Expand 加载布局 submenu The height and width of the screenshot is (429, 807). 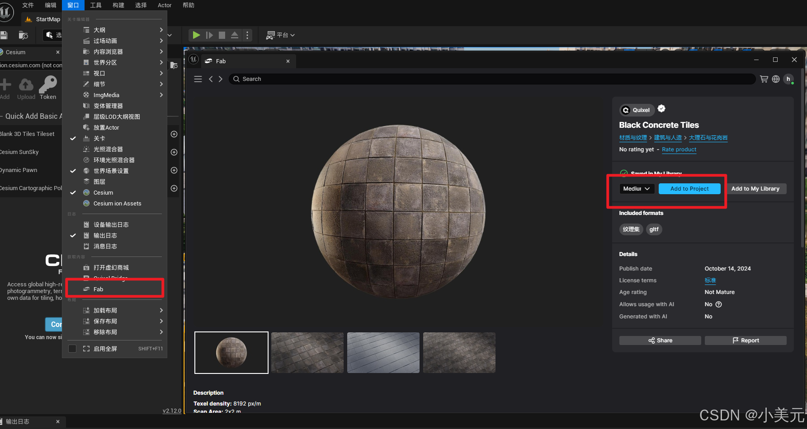[x=115, y=310]
